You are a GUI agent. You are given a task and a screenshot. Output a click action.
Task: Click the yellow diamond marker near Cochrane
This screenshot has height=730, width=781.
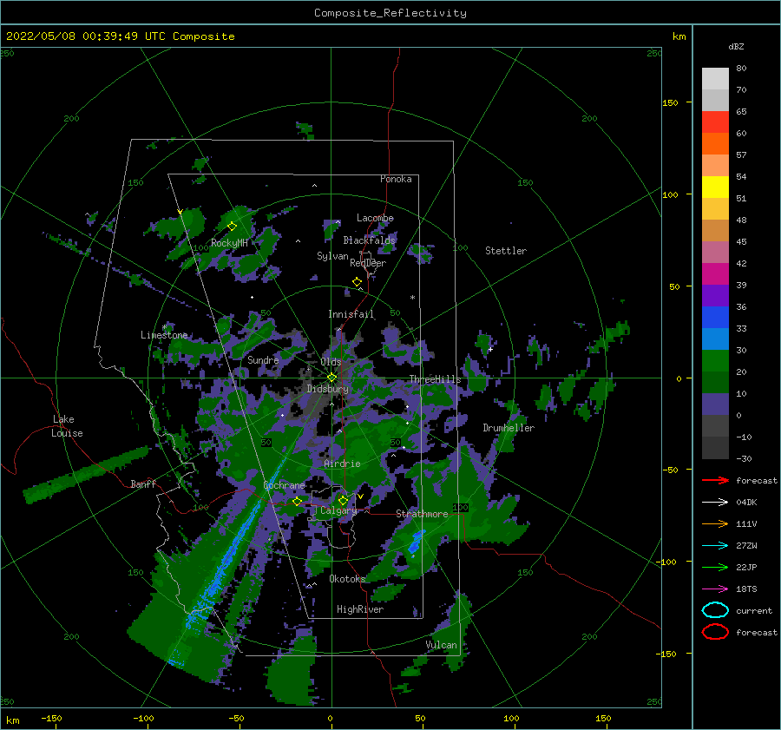[x=297, y=501]
